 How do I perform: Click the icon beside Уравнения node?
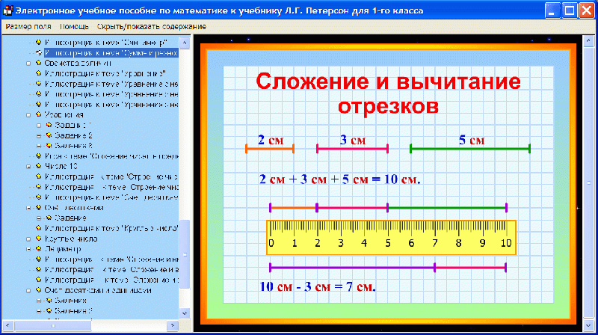pos(39,114)
